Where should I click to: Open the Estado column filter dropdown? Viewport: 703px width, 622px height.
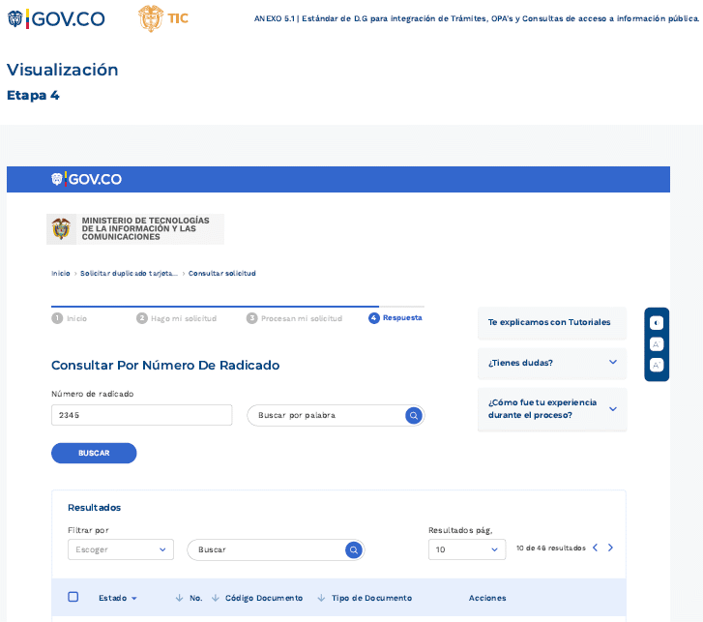click(133, 599)
